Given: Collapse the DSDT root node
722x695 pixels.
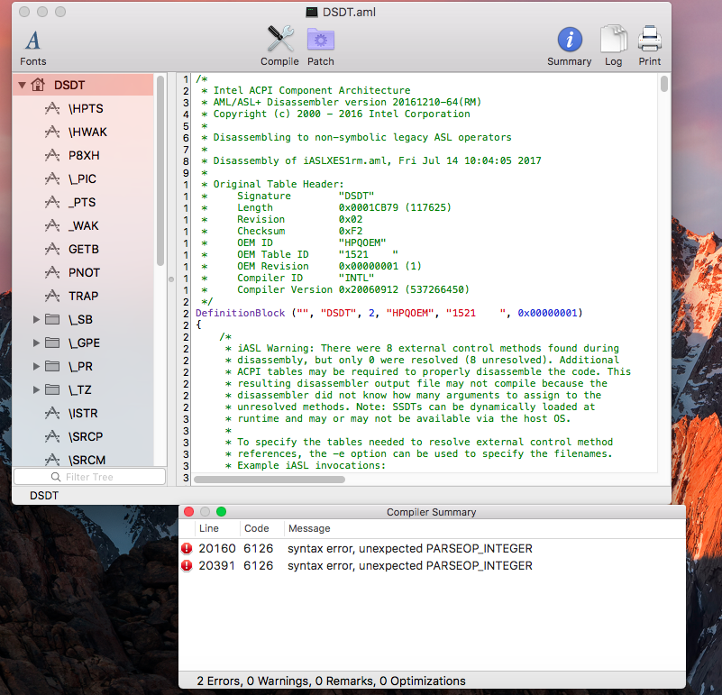Looking at the screenshot, I should tap(22, 86).
